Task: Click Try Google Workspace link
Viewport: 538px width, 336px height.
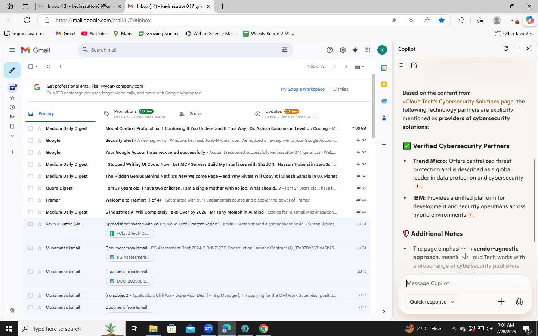Action: pyautogui.click(x=302, y=89)
